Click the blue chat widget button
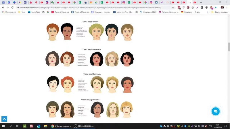The width and height of the screenshot is (230, 129). point(215,111)
